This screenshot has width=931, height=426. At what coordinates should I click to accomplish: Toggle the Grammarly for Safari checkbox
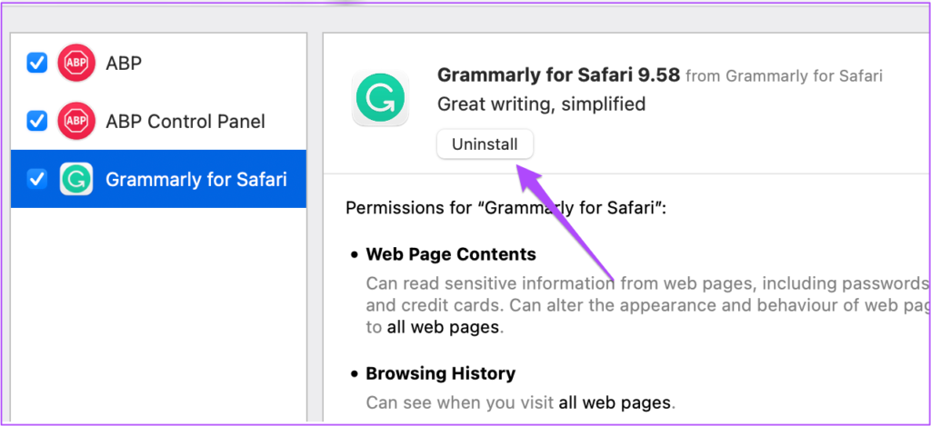tap(37, 179)
